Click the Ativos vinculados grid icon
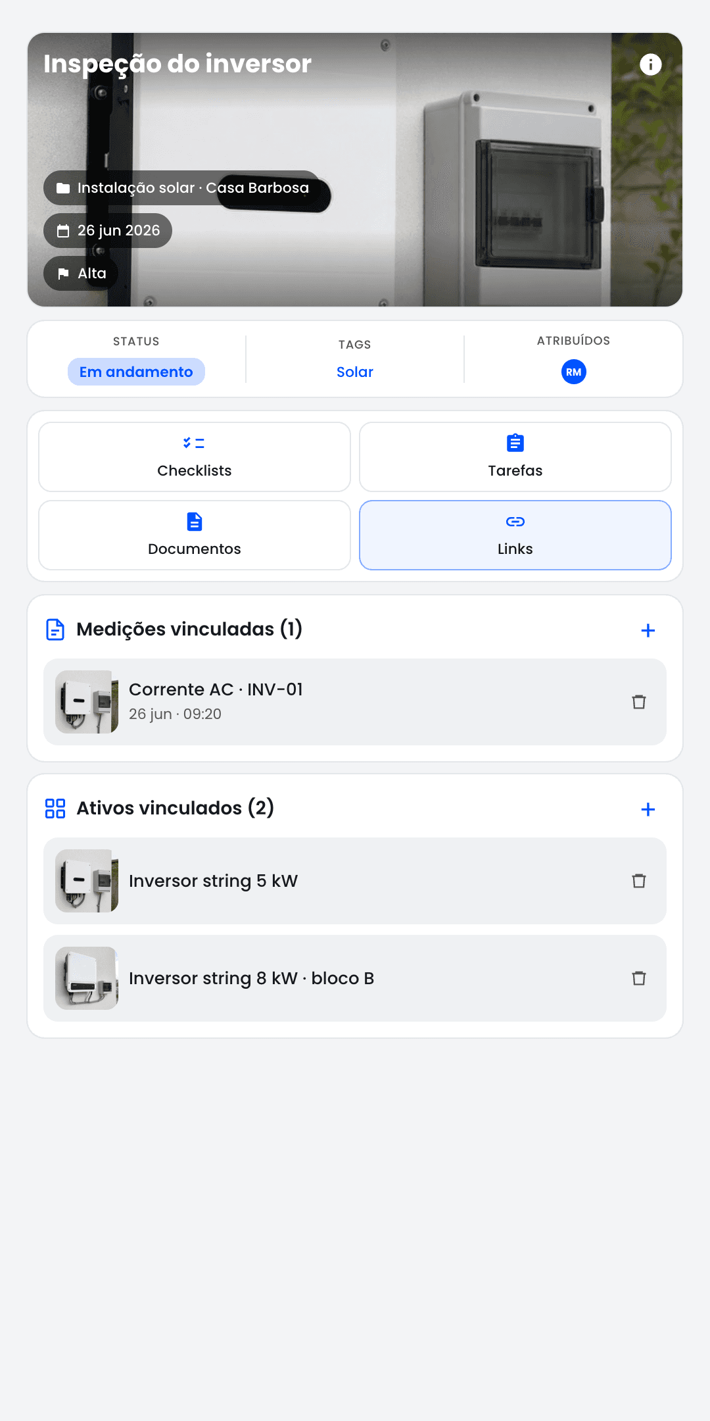Image resolution: width=710 pixels, height=1421 pixels. (x=55, y=809)
